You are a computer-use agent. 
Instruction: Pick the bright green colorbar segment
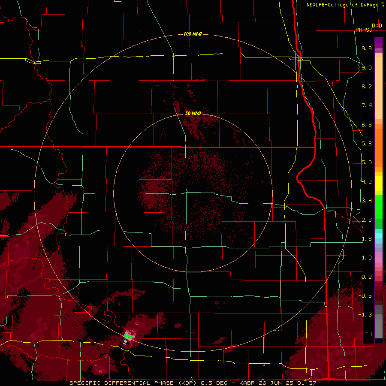tap(379, 207)
